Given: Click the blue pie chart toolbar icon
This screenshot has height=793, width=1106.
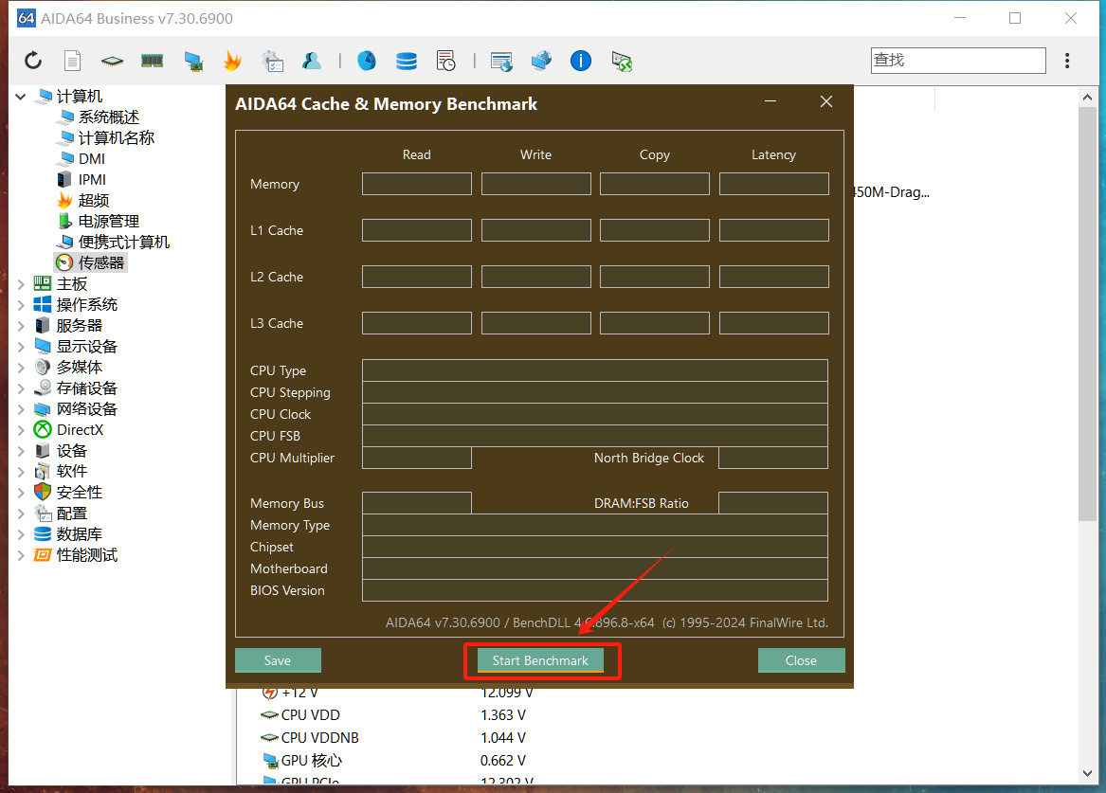Looking at the screenshot, I should pyautogui.click(x=366, y=61).
